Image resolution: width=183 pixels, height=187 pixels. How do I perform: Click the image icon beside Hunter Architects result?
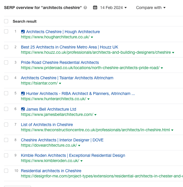point(23,93)
